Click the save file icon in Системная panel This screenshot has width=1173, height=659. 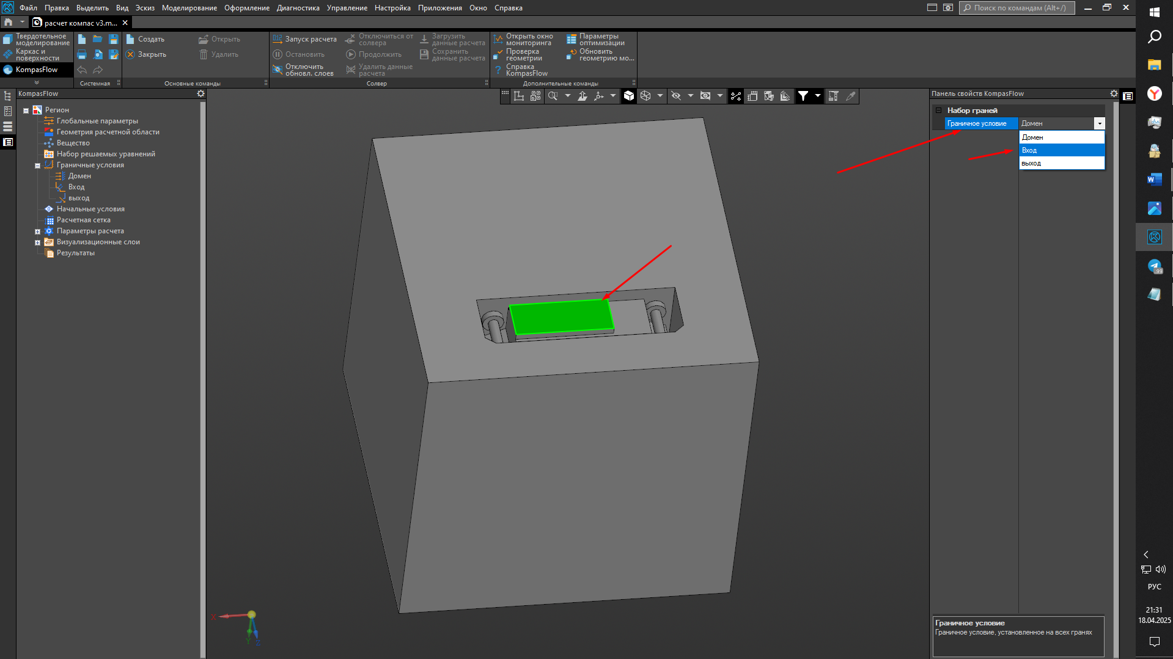tap(114, 39)
